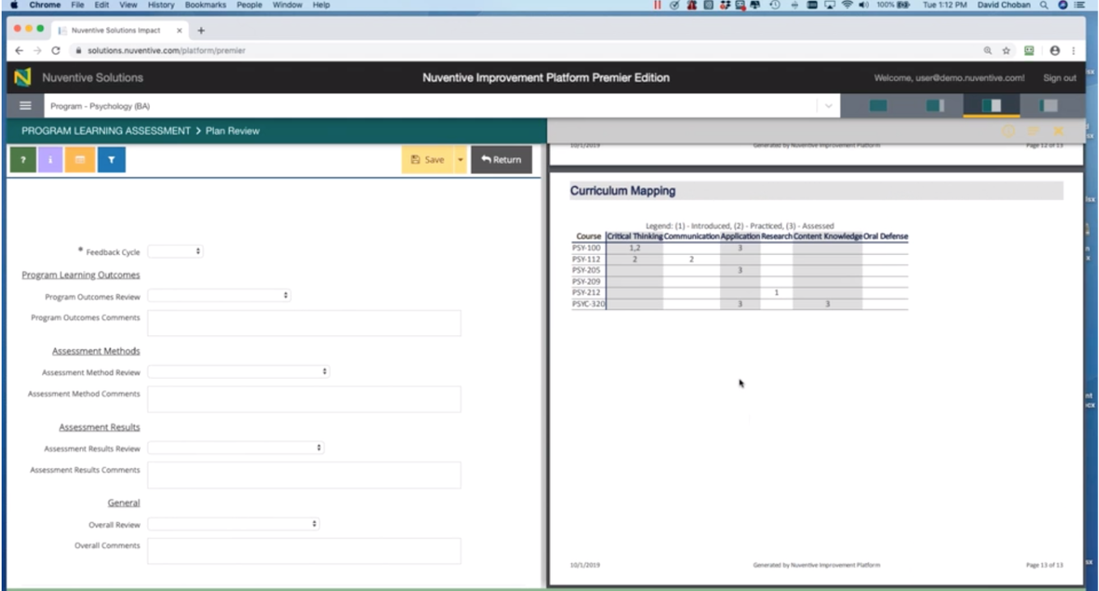Open the hamburger navigation menu
The height and width of the screenshot is (591, 1099).
click(x=25, y=106)
